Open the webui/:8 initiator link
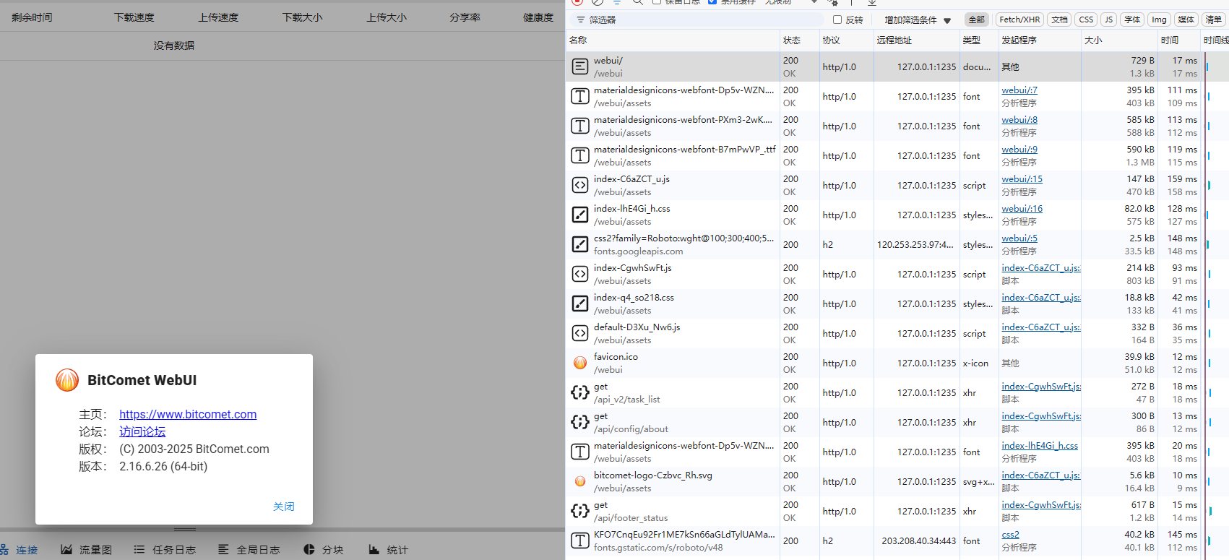Screen dimensions: 1229x560 click(1019, 120)
